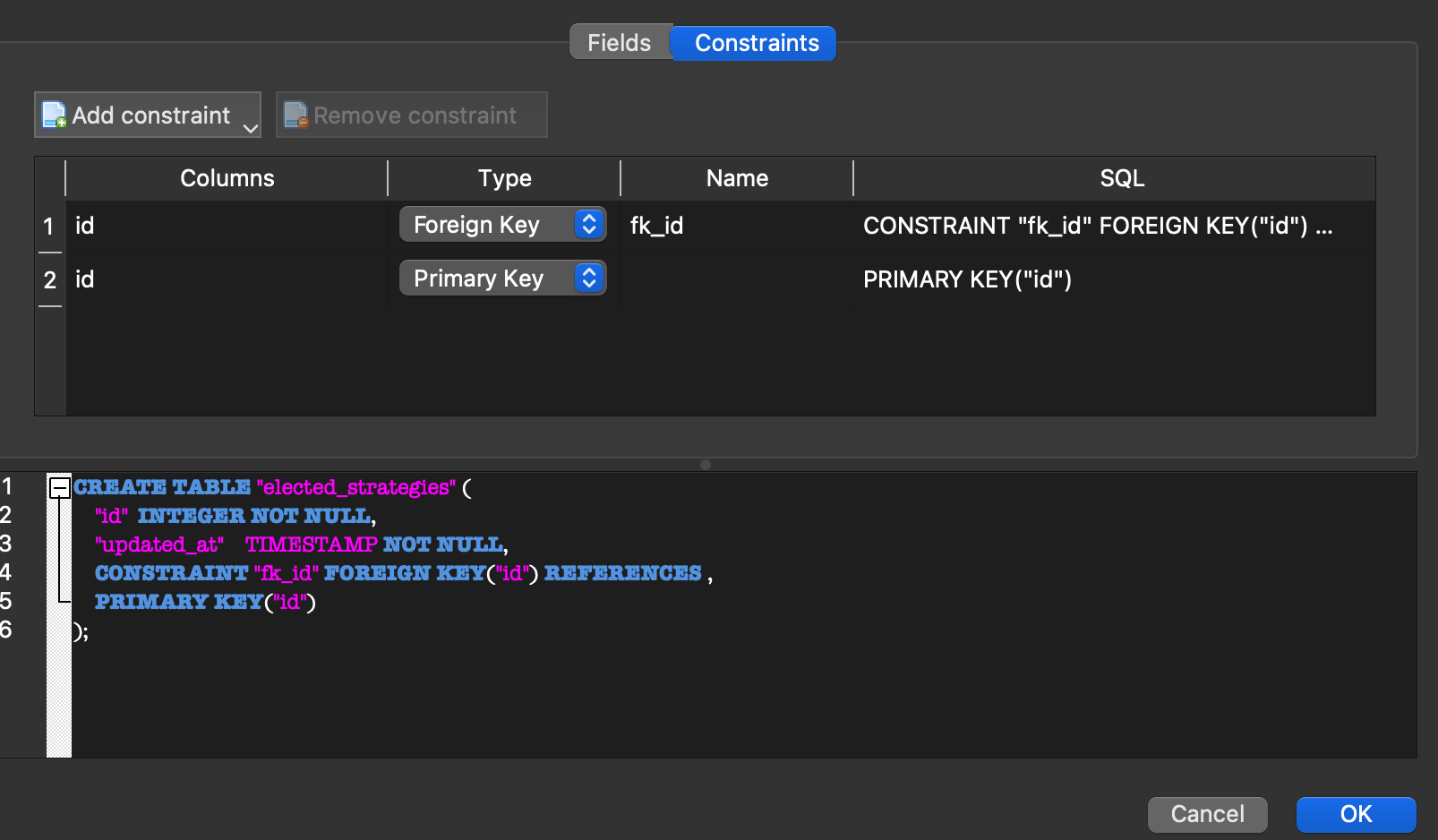The image size is (1438, 840).
Task: Click the Add constraint document icon
Action: (54, 115)
